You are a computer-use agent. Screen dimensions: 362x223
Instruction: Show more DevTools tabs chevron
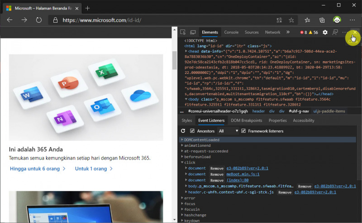(288, 32)
